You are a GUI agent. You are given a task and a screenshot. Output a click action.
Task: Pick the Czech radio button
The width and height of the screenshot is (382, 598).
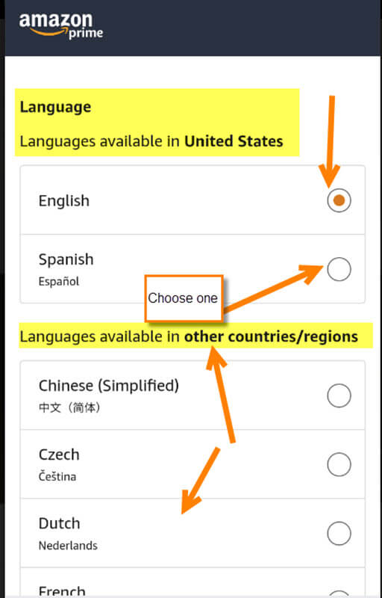pos(339,464)
